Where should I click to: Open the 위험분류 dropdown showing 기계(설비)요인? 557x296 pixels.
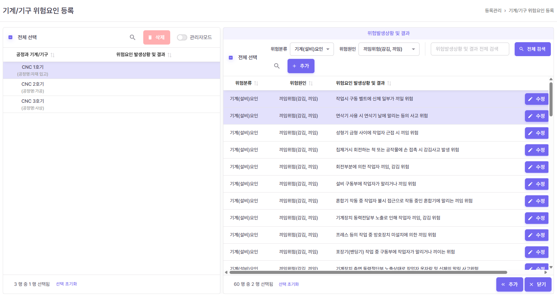tap(312, 49)
